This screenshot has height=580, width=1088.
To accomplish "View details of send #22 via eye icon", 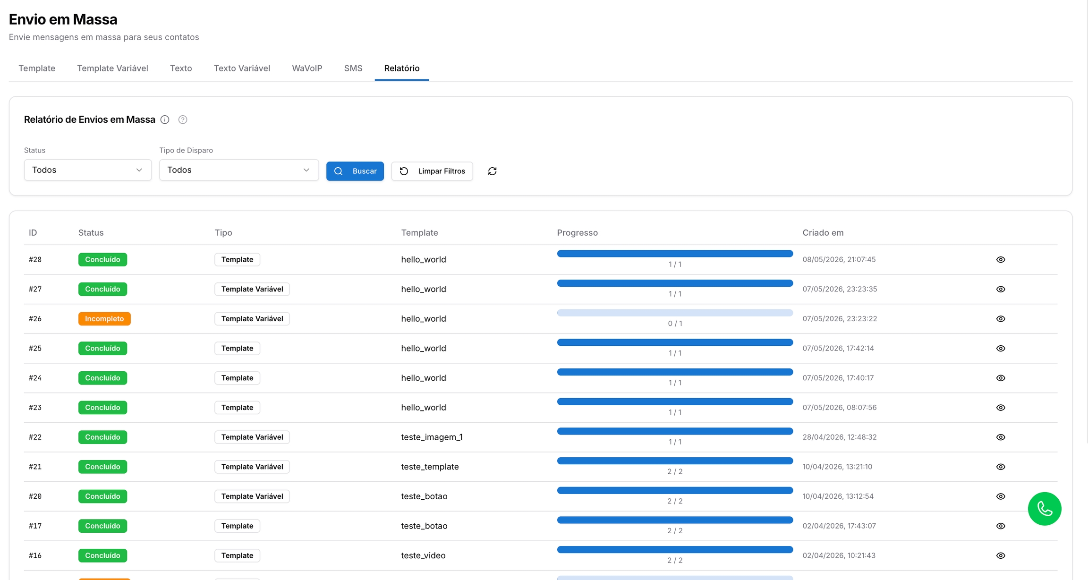I will (1001, 437).
